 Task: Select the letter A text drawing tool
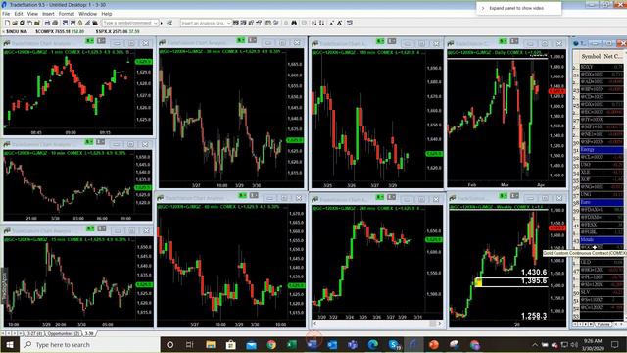coord(340,23)
